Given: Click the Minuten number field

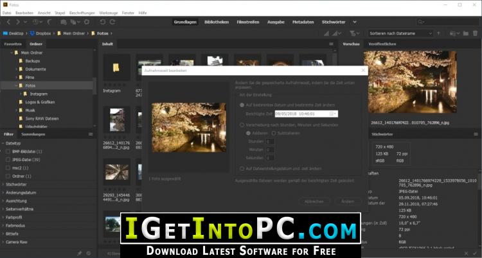Looking at the screenshot, I should point(270,150).
